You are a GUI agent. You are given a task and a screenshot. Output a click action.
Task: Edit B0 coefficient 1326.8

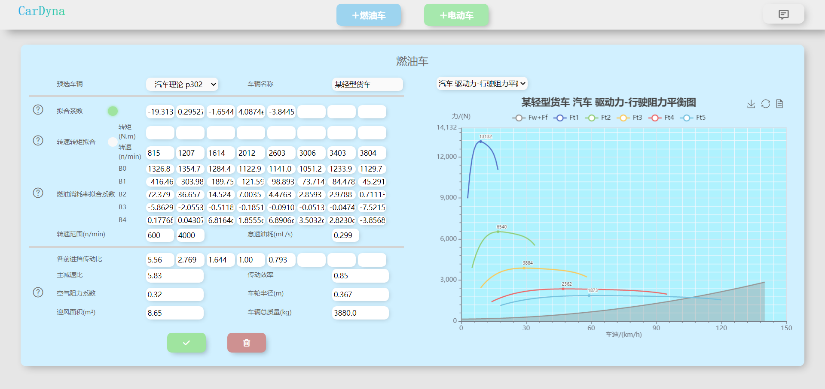[x=160, y=169]
